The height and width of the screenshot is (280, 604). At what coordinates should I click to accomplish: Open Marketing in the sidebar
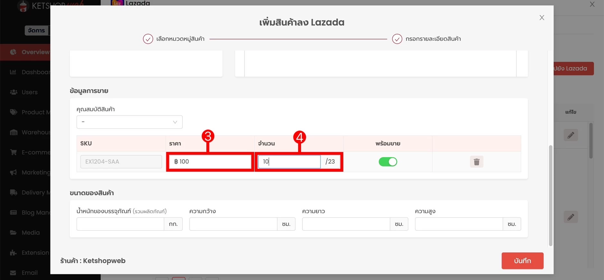pyautogui.click(x=25, y=172)
